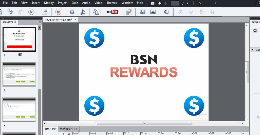
Task: Click the stage vertical scrollbar down arrow
Action: coord(247,119)
